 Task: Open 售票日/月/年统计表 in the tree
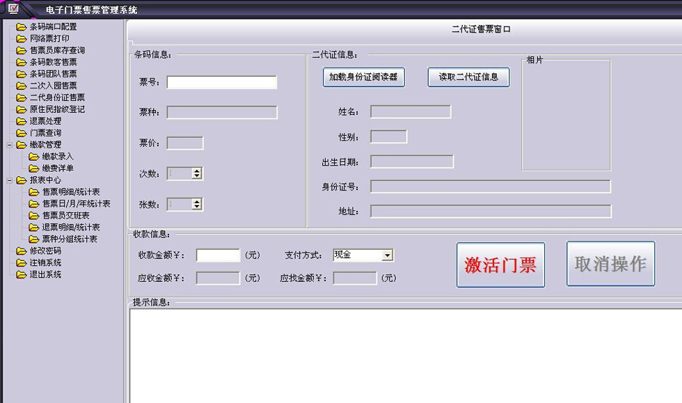76,204
